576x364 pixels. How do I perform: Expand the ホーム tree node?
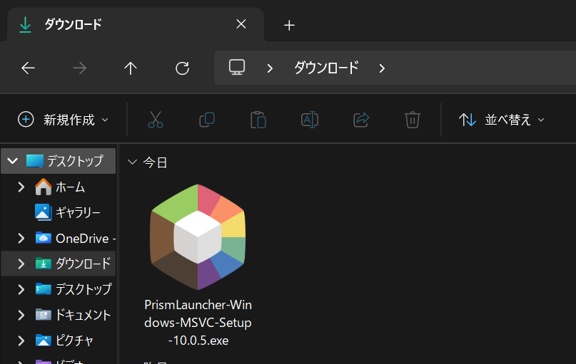tap(21, 187)
